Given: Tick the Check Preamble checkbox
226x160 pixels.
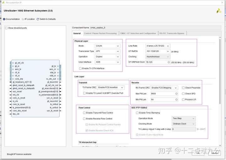Looking at the screenshot, I should (x=183, y=88).
